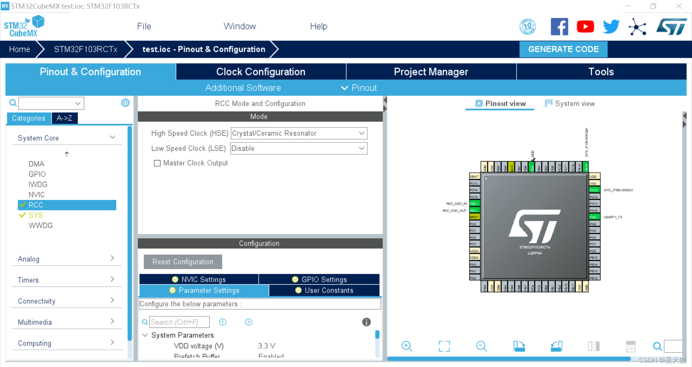
Task: Click the green PA13 pin on chip
Action: (594, 190)
